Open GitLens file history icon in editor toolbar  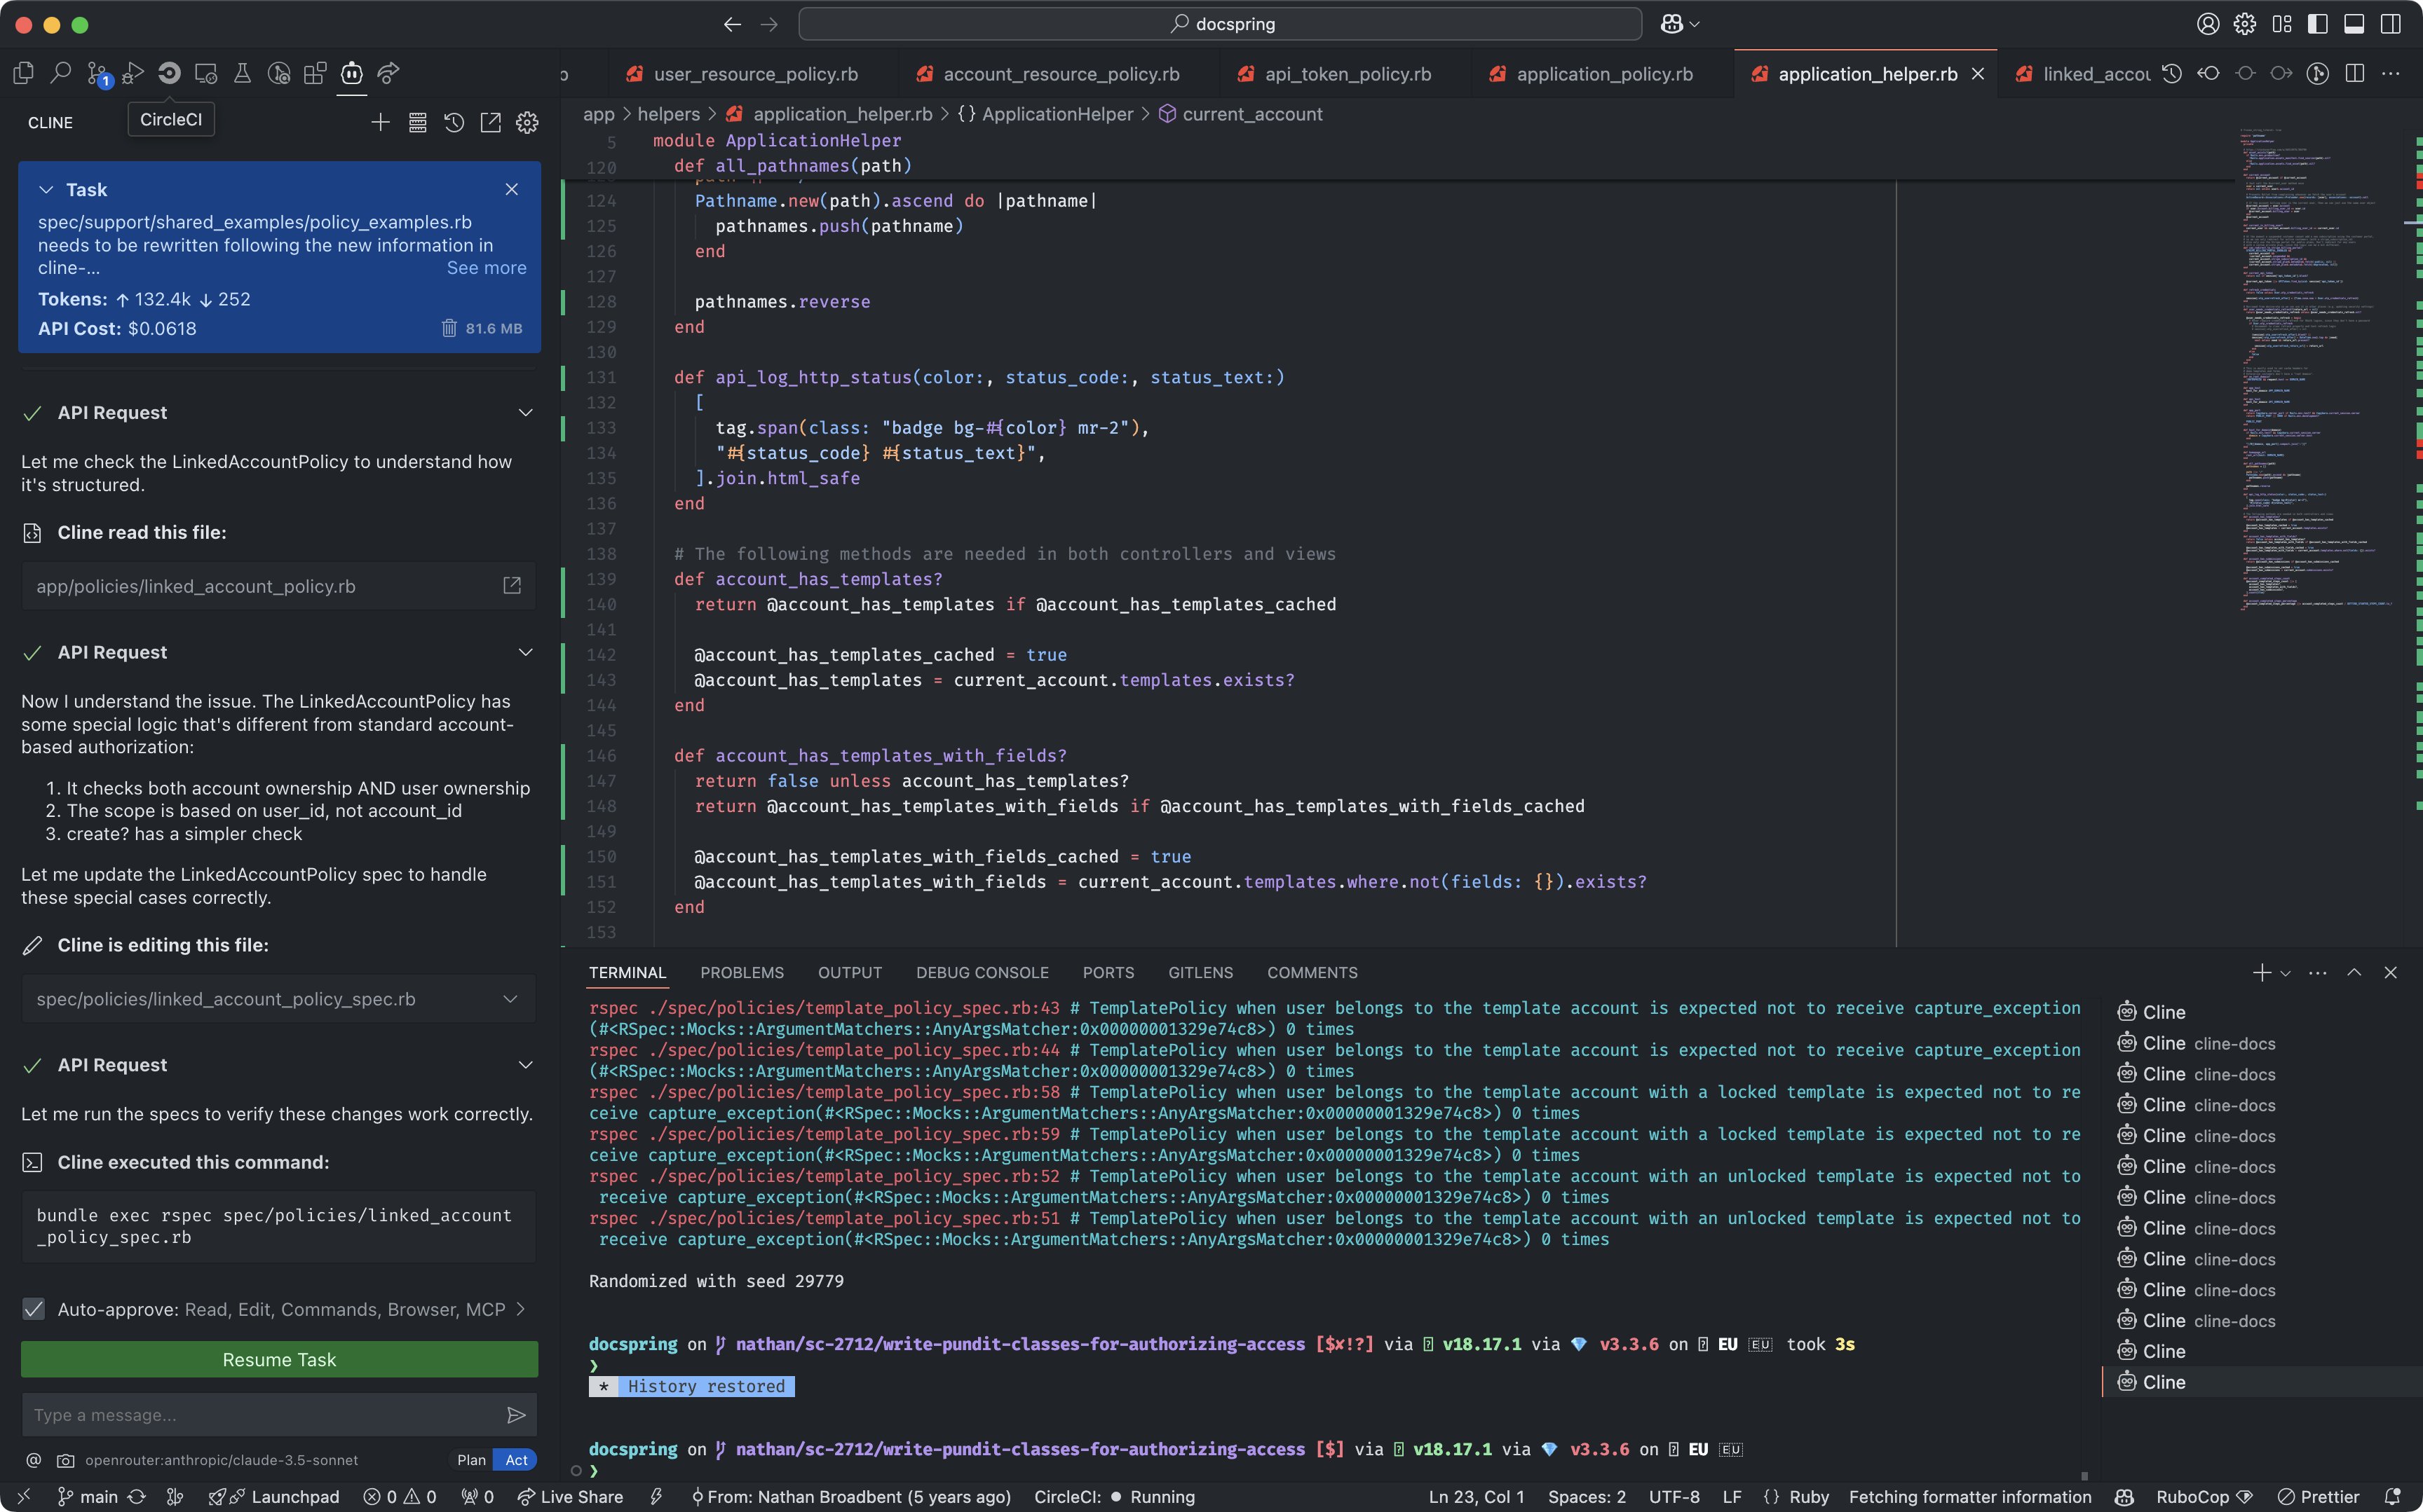[x=2172, y=73]
